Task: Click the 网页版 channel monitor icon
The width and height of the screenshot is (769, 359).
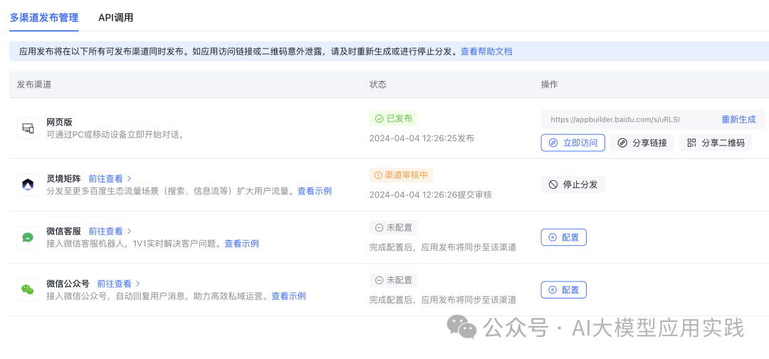Action: [x=28, y=128]
